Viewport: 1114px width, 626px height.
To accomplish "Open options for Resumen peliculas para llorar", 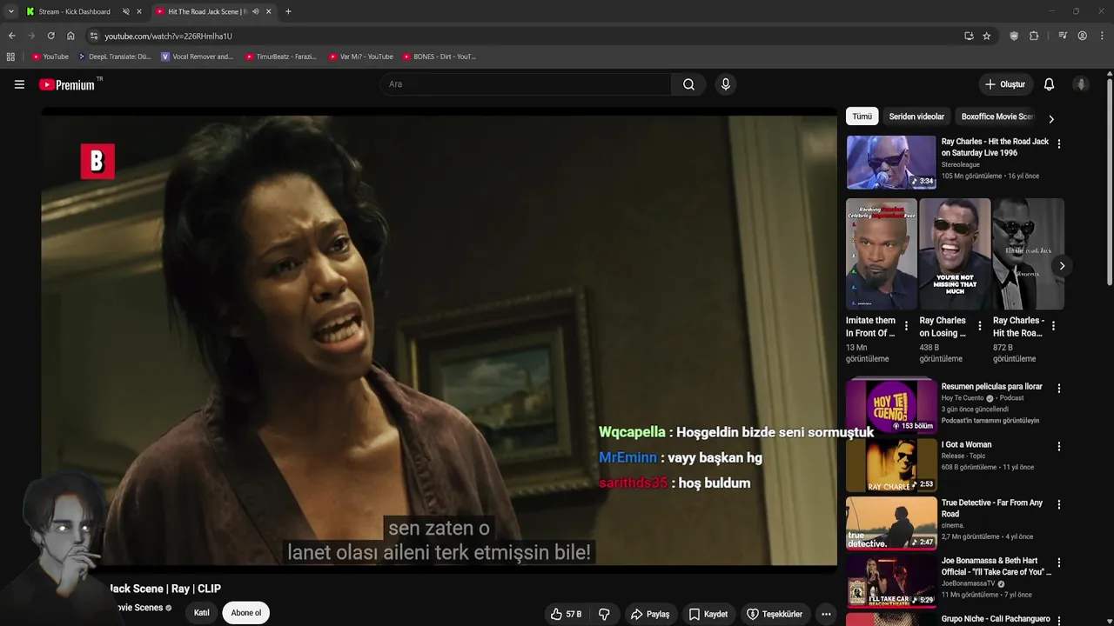I will 1059,389.
